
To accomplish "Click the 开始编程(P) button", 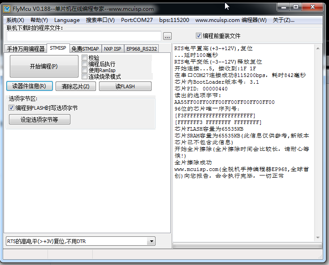I will point(43,66).
